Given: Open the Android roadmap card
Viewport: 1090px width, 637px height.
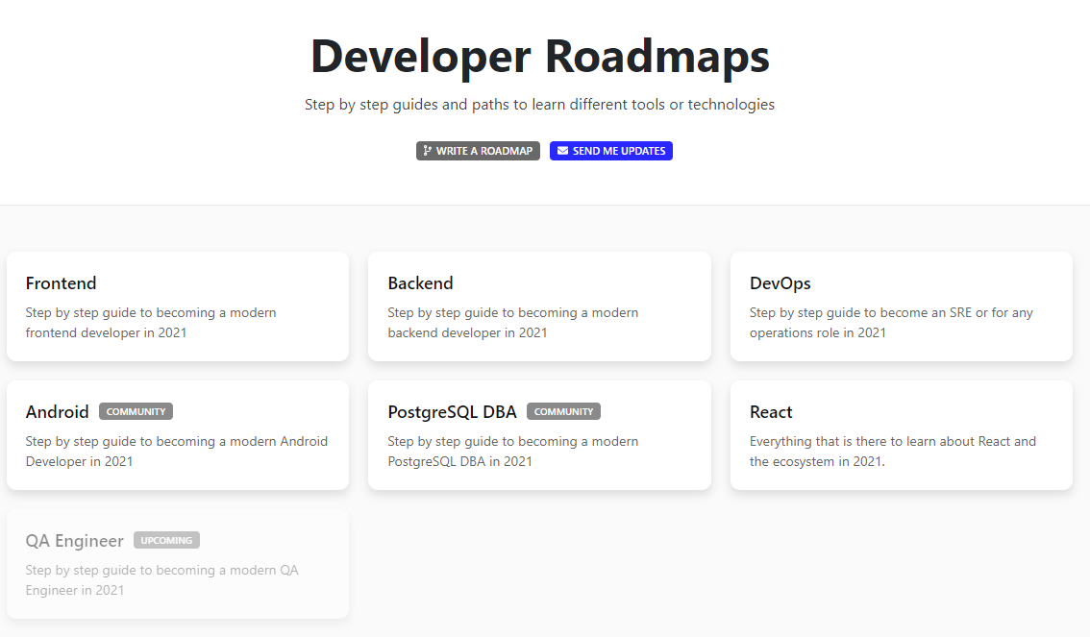Looking at the screenshot, I should 178,435.
